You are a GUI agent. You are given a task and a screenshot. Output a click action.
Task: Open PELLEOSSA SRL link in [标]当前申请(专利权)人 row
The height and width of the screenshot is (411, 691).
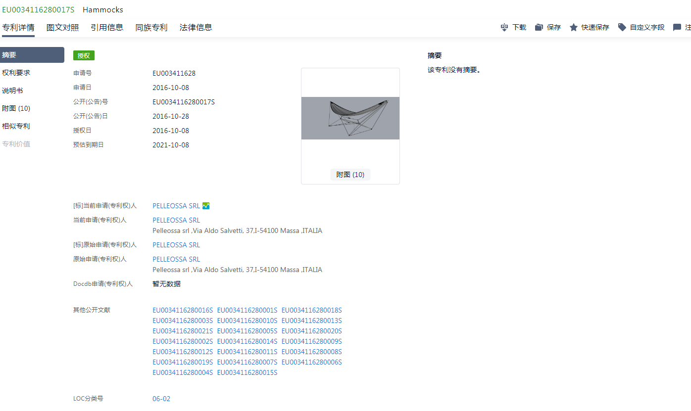click(176, 206)
